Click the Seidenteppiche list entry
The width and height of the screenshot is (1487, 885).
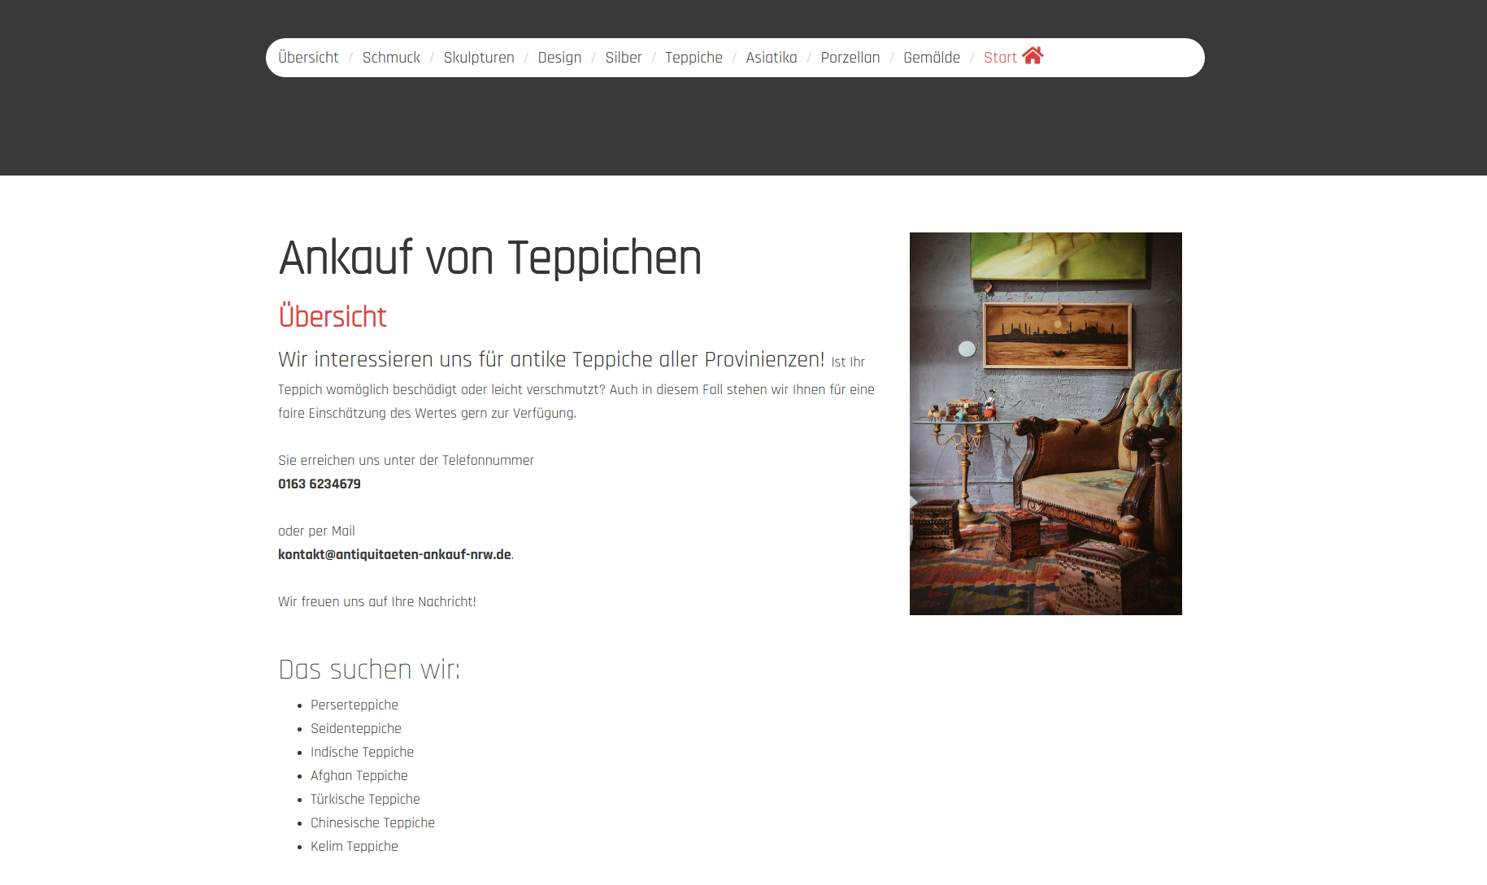[x=356, y=728]
